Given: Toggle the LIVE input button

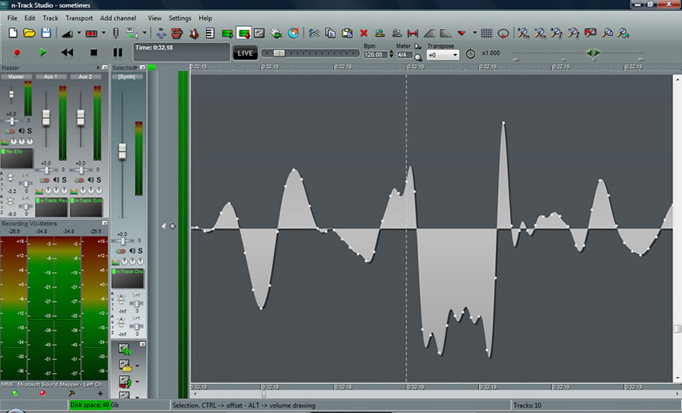Looking at the screenshot, I should coord(245,53).
